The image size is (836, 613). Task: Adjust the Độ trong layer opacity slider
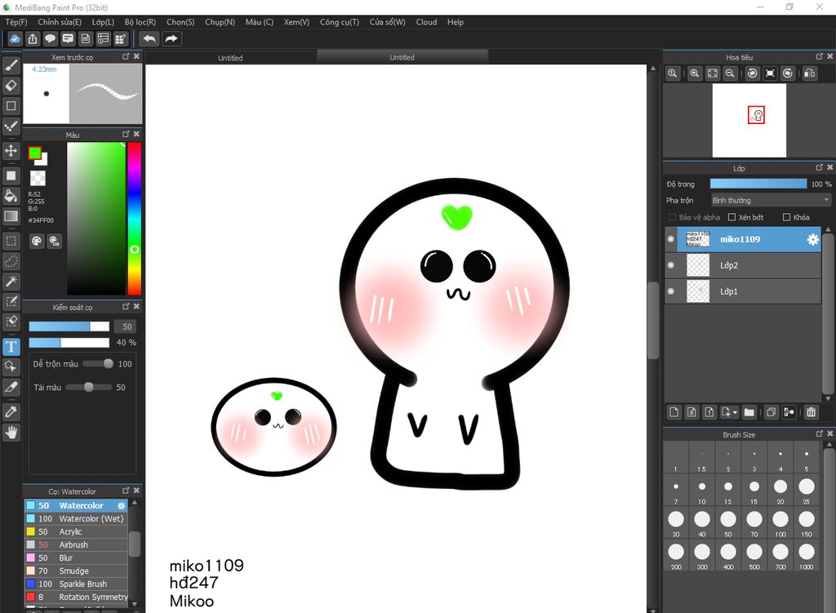[x=758, y=184]
